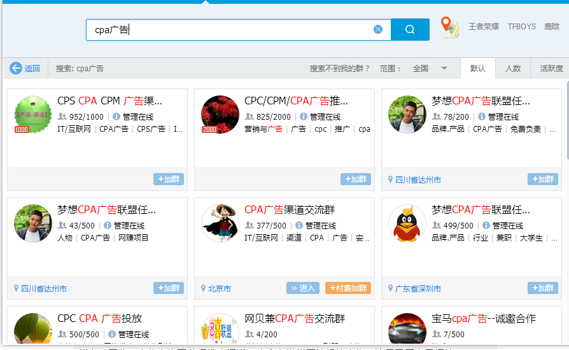Image resolution: width=569 pixels, height=350 pixels.
Task: Open penguin avatar of 499/500 group
Action: point(407,223)
